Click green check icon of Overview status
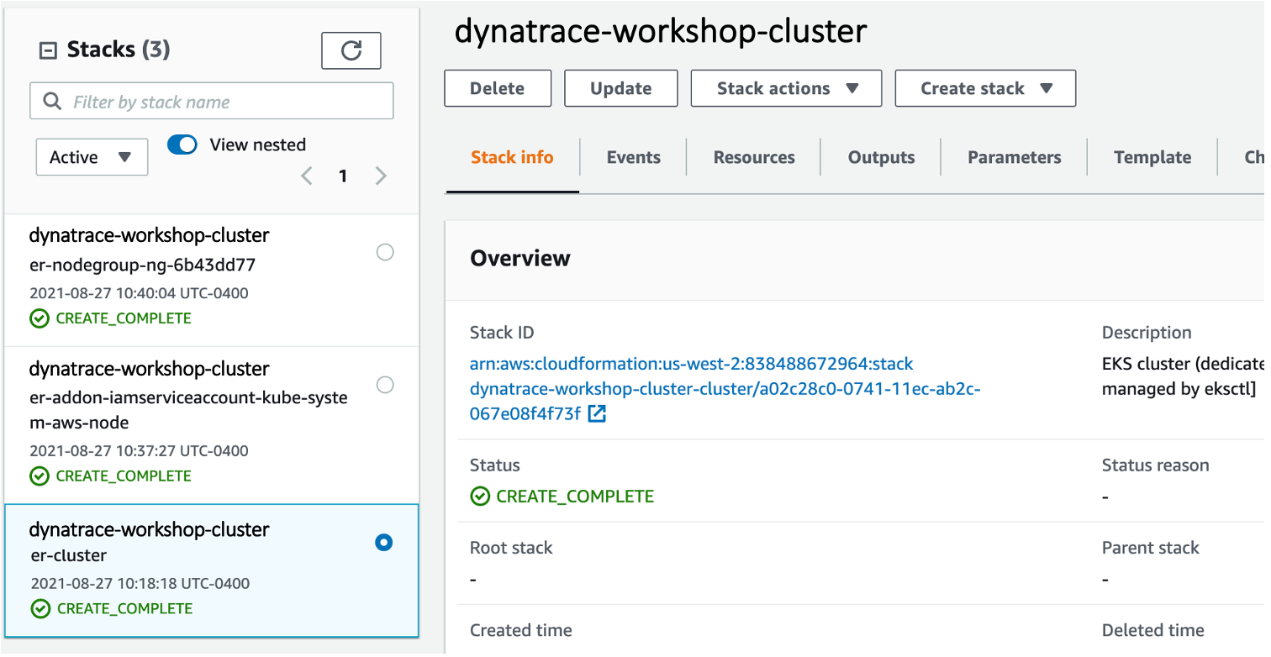The height and width of the screenshot is (657, 1271). point(480,497)
